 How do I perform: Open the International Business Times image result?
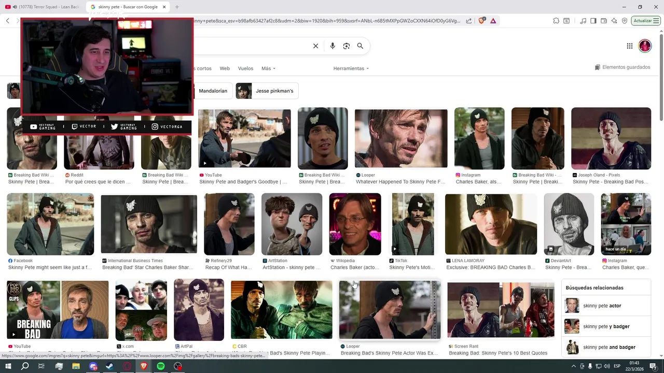pos(149,224)
